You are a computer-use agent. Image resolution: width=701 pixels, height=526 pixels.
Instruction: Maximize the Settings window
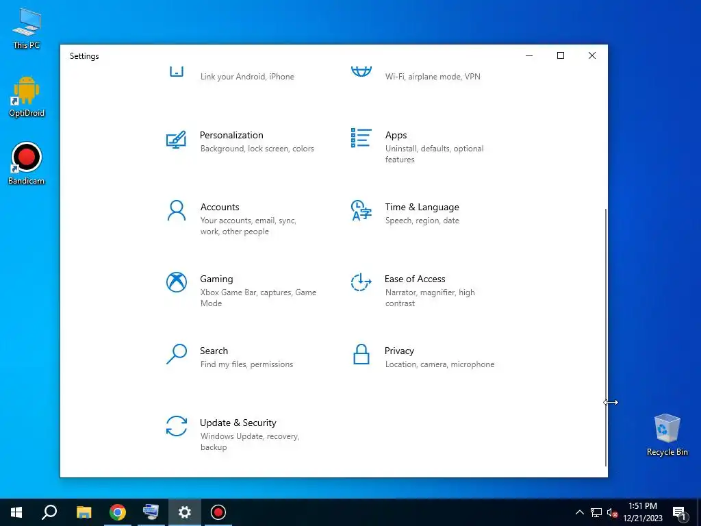561,55
